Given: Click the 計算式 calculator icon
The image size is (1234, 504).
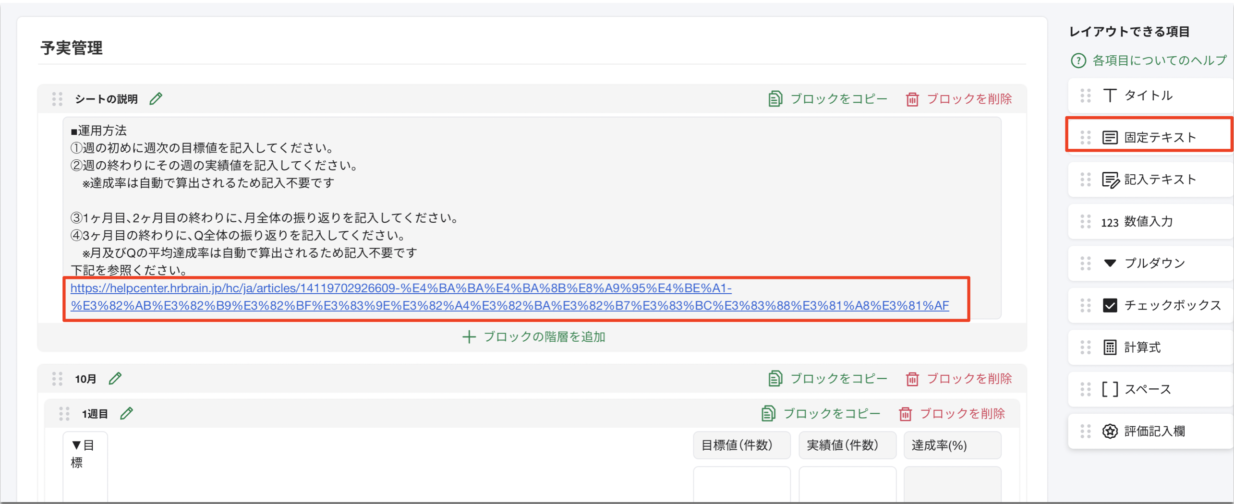Looking at the screenshot, I should 1110,348.
